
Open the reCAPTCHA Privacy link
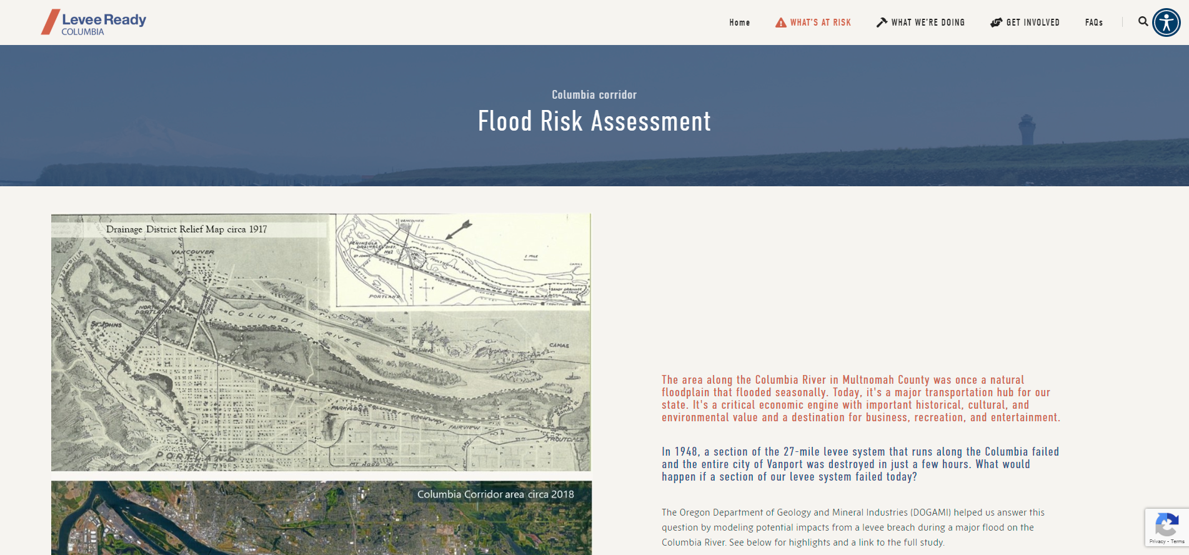coord(1157,541)
